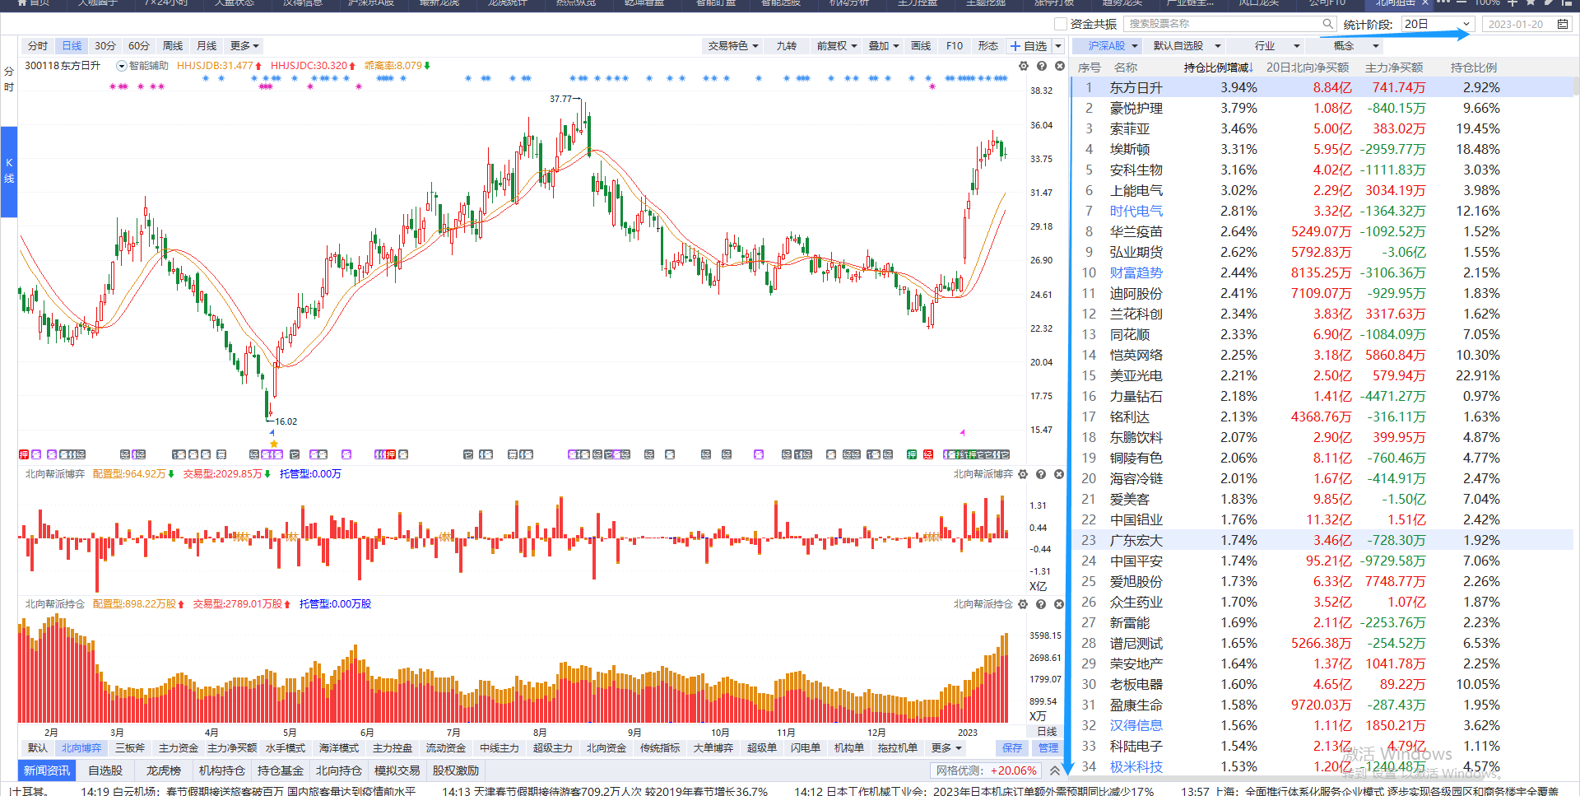Screen dimensions: 1580x796
Task: Switch chart period to 30分
Action: pyautogui.click(x=105, y=46)
